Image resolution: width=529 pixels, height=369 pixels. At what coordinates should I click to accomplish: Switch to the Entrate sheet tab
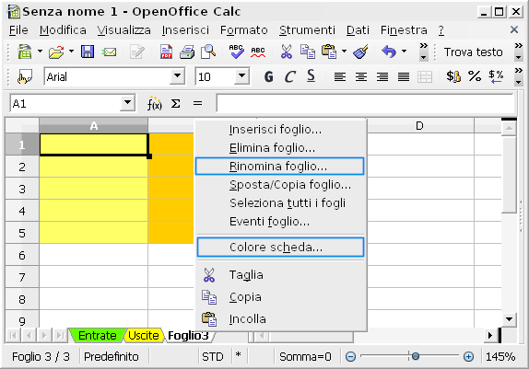coord(97,335)
